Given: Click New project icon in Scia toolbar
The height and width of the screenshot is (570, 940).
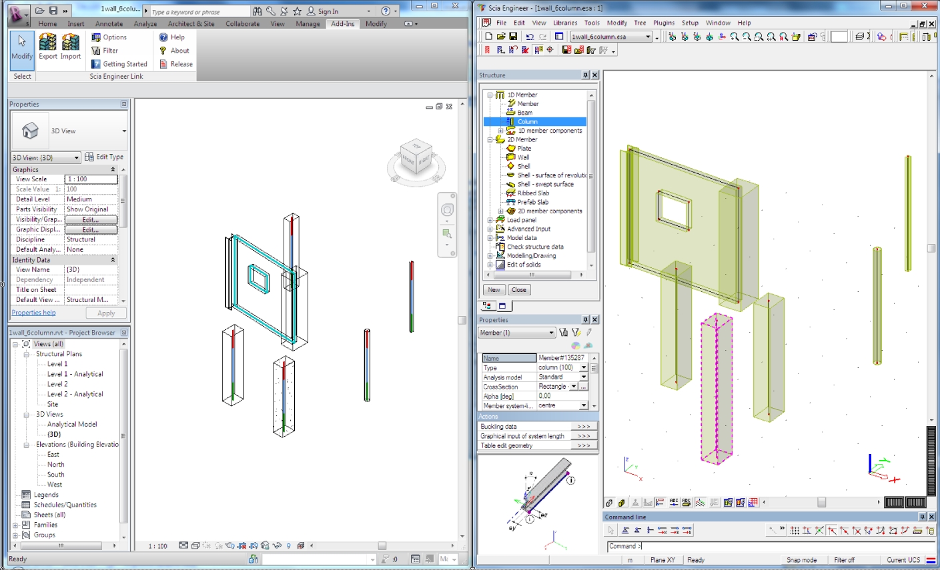Looking at the screenshot, I should [x=488, y=37].
